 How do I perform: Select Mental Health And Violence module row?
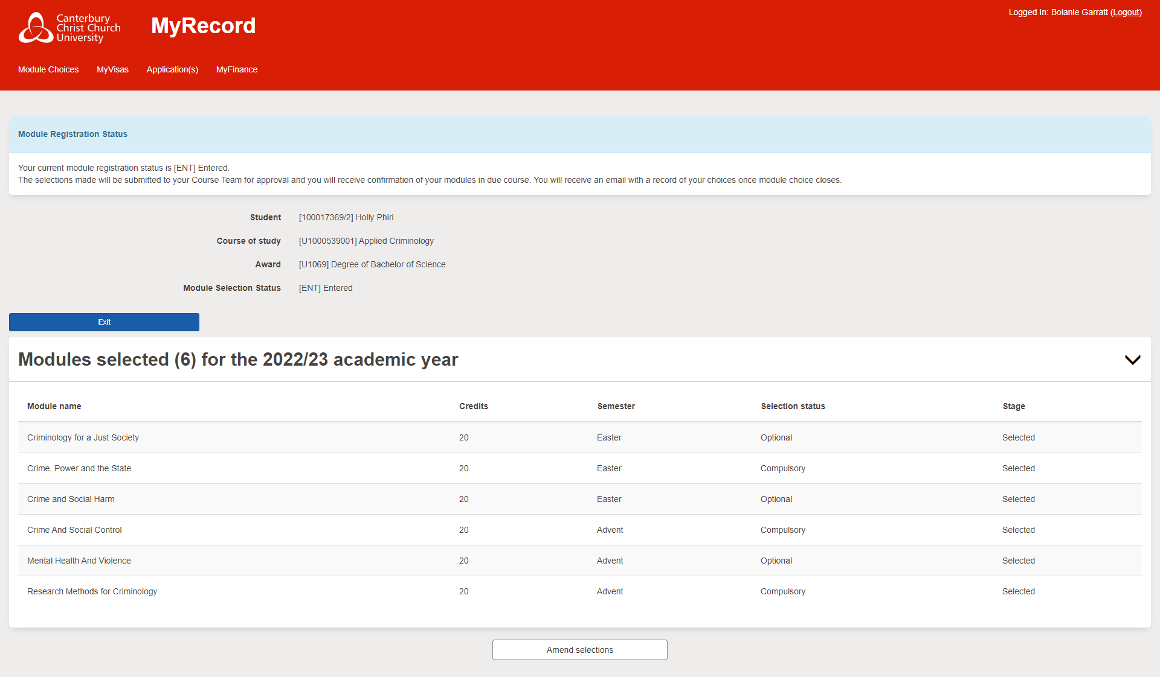(x=79, y=561)
